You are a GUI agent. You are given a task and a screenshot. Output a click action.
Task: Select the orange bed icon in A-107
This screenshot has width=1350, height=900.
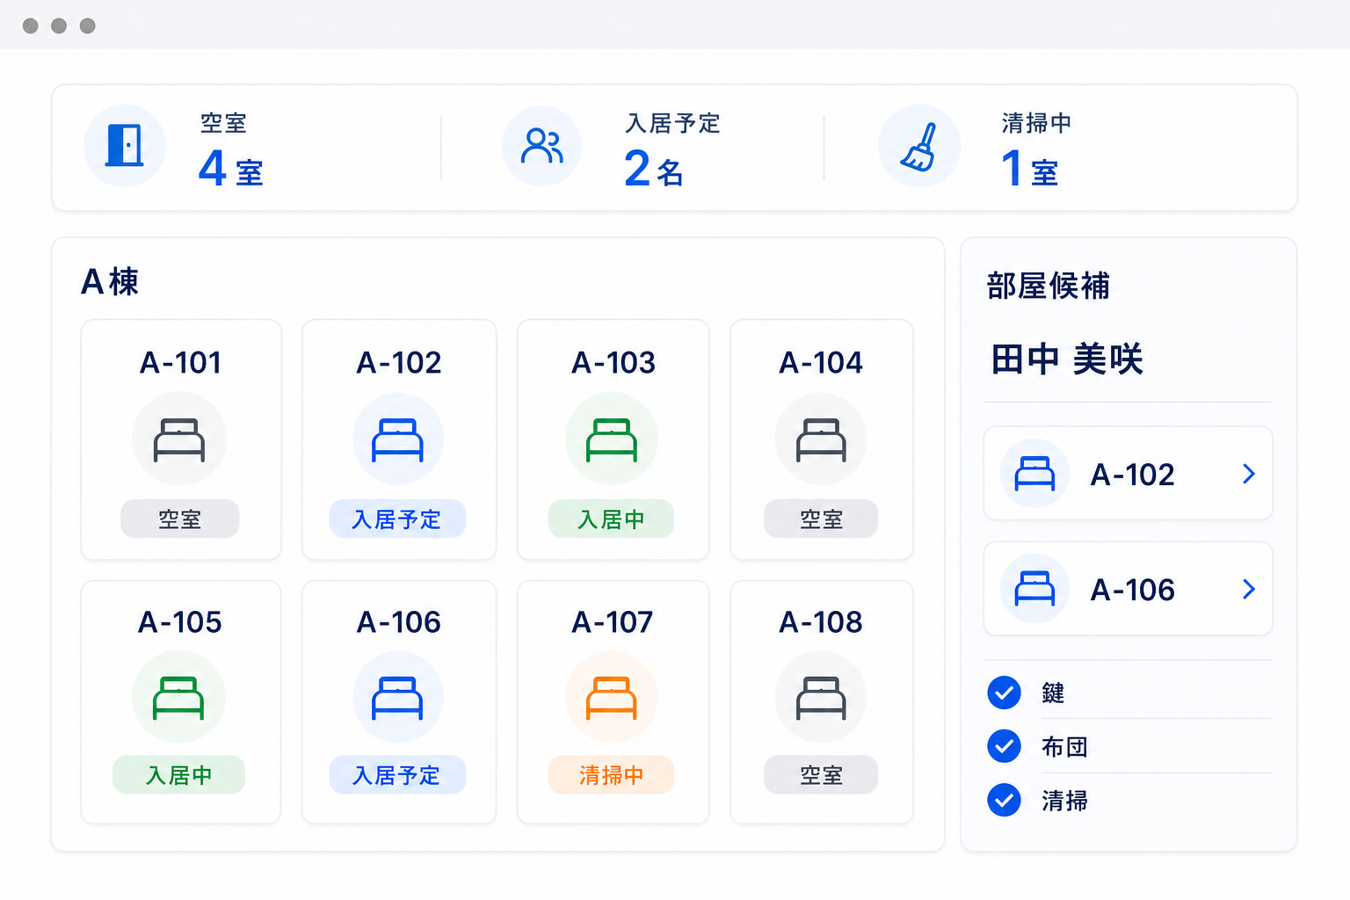[612, 698]
